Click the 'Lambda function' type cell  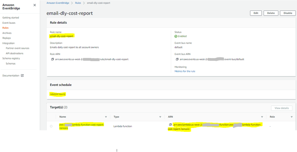coord(123,126)
